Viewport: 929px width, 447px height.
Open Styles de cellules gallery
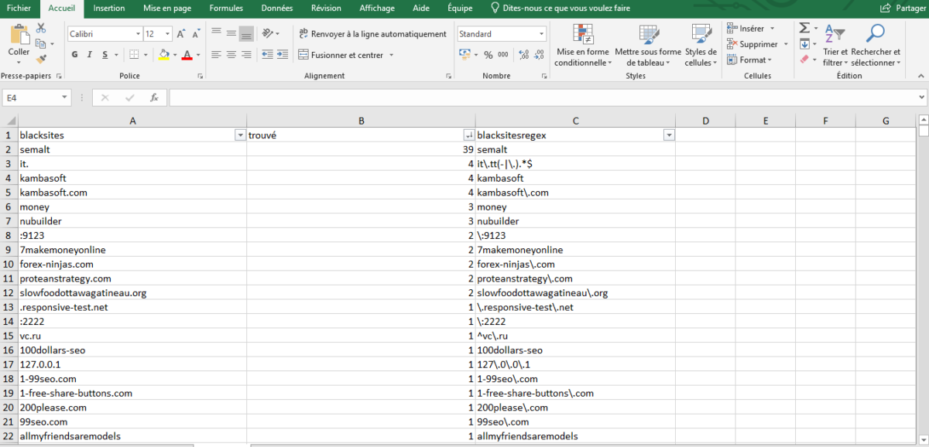coord(701,45)
